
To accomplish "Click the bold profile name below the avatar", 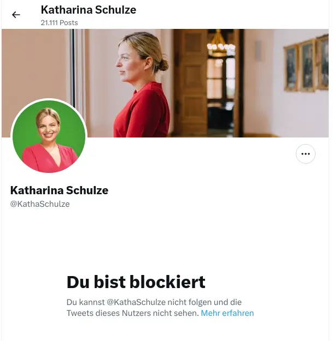I will click(x=59, y=190).
